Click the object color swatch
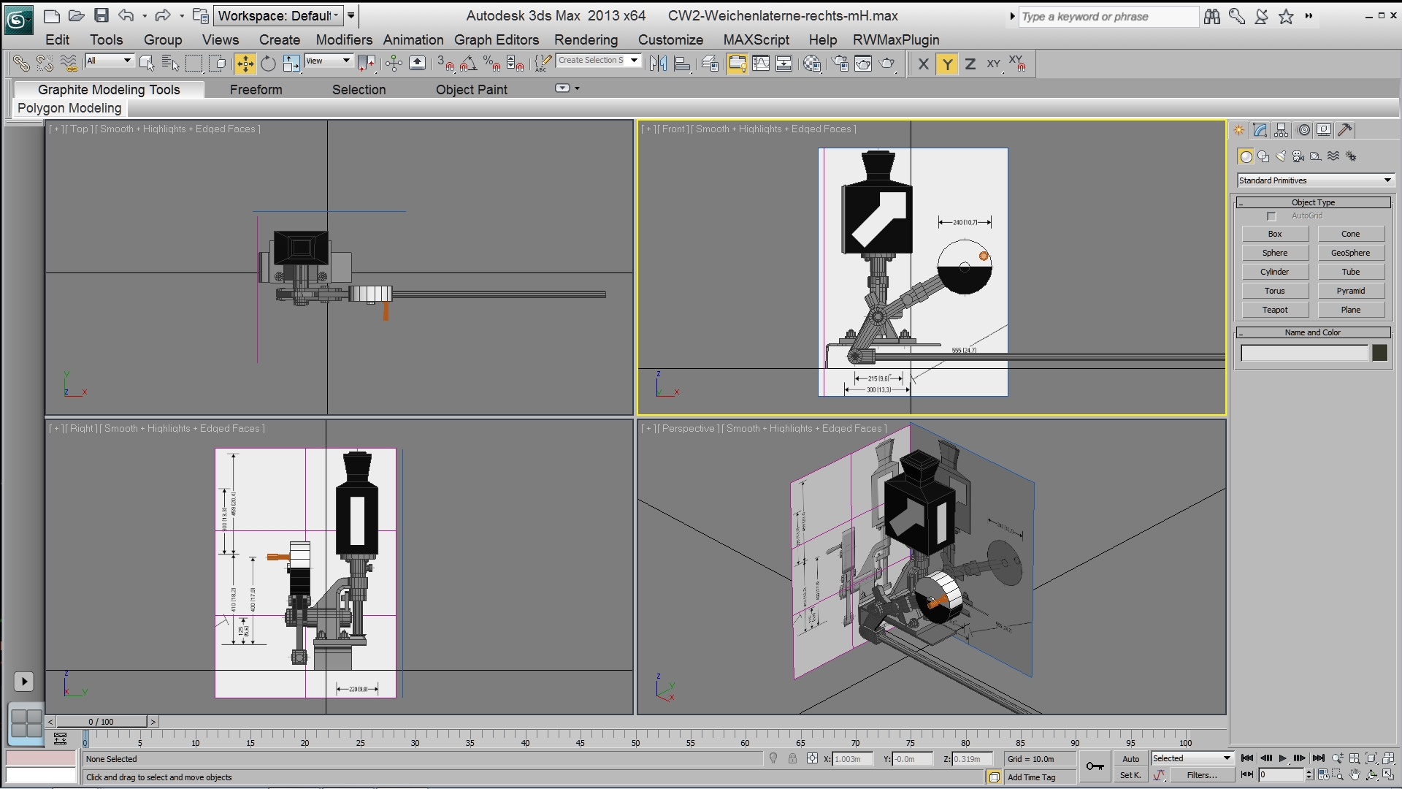Viewport: 1402px width, 789px height. click(x=1379, y=353)
